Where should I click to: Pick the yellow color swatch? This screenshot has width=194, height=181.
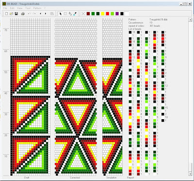pyautogui.click(x=103, y=14)
